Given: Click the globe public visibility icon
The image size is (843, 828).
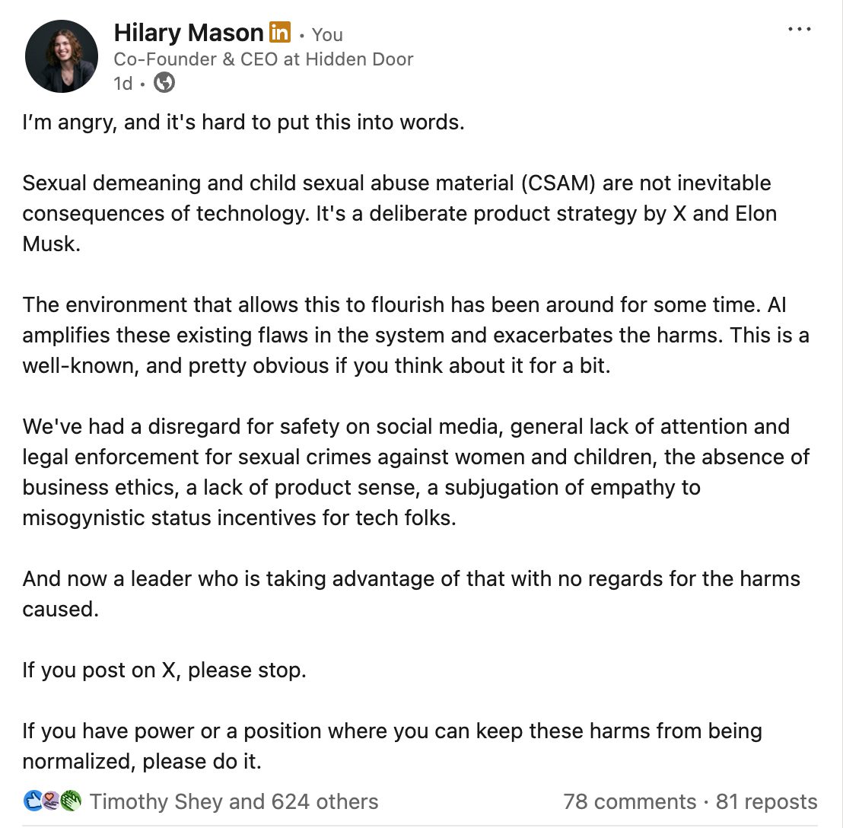Looking at the screenshot, I should (164, 82).
